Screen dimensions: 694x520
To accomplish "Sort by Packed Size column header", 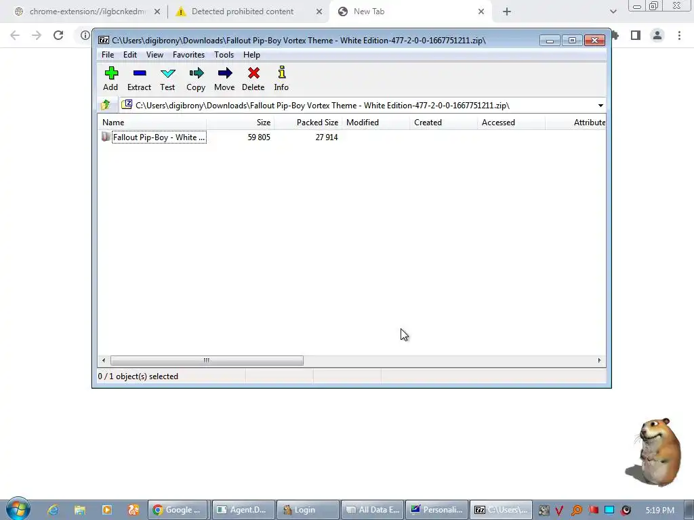I will (x=308, y=123).
